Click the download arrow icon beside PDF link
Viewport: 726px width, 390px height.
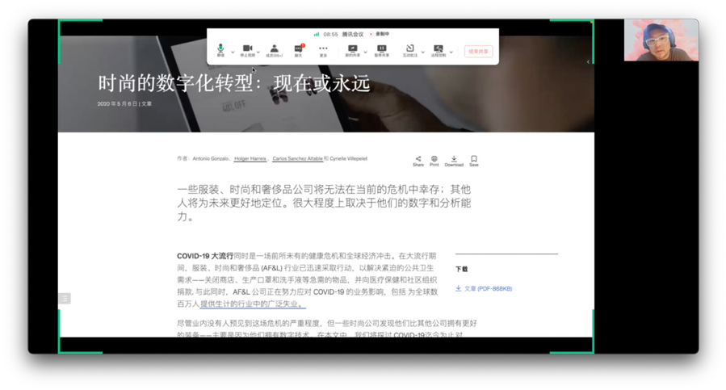pos(458,288)
